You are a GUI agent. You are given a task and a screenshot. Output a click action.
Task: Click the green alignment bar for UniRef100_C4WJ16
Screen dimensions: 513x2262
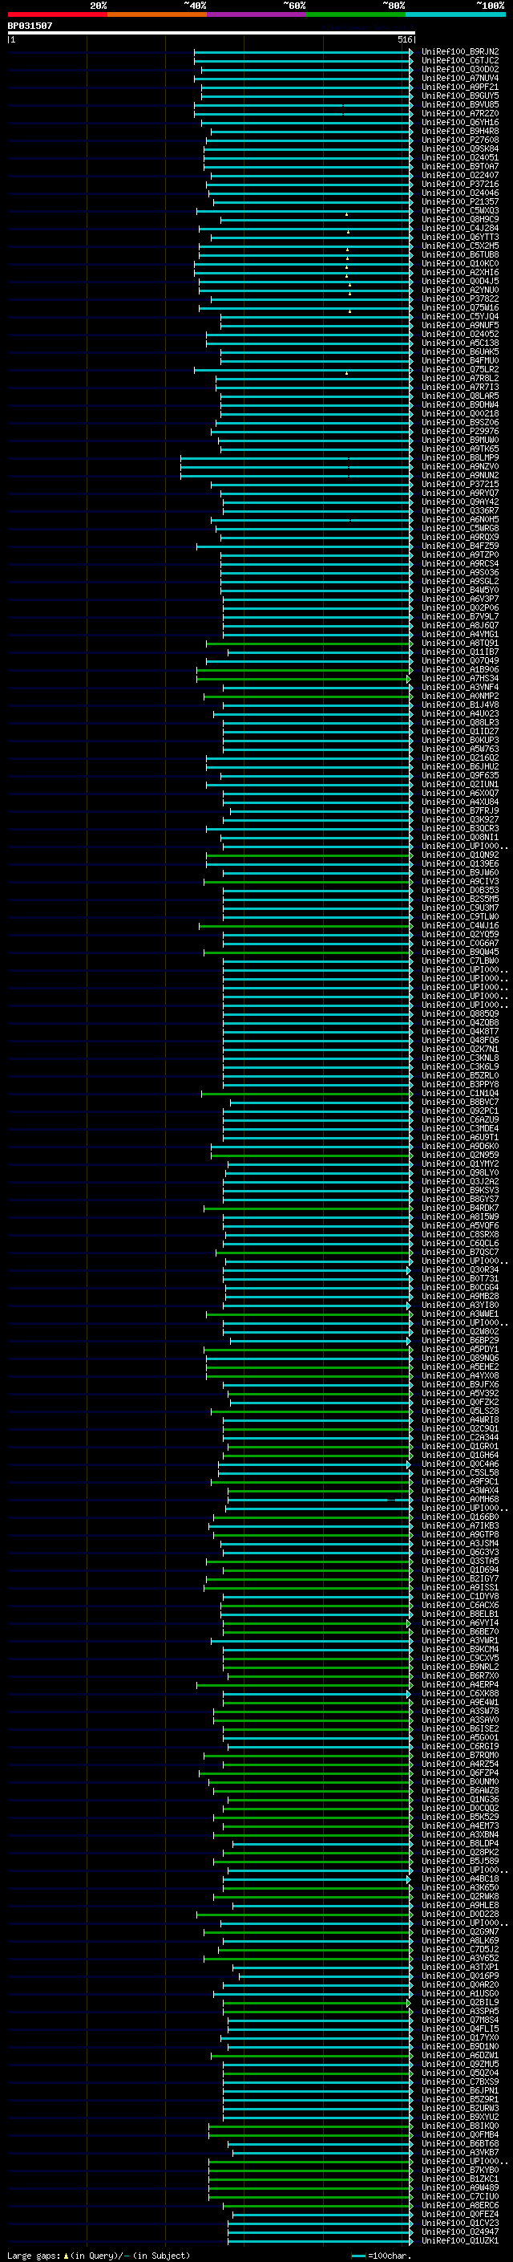point(306,925)
